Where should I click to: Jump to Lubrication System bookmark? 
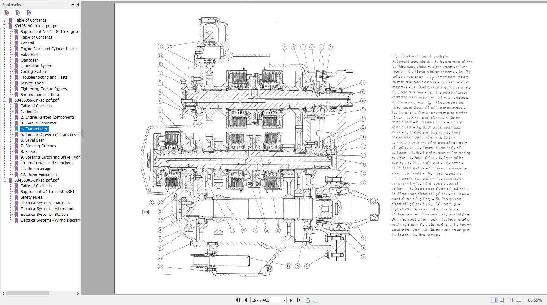[x=37, y=66]
